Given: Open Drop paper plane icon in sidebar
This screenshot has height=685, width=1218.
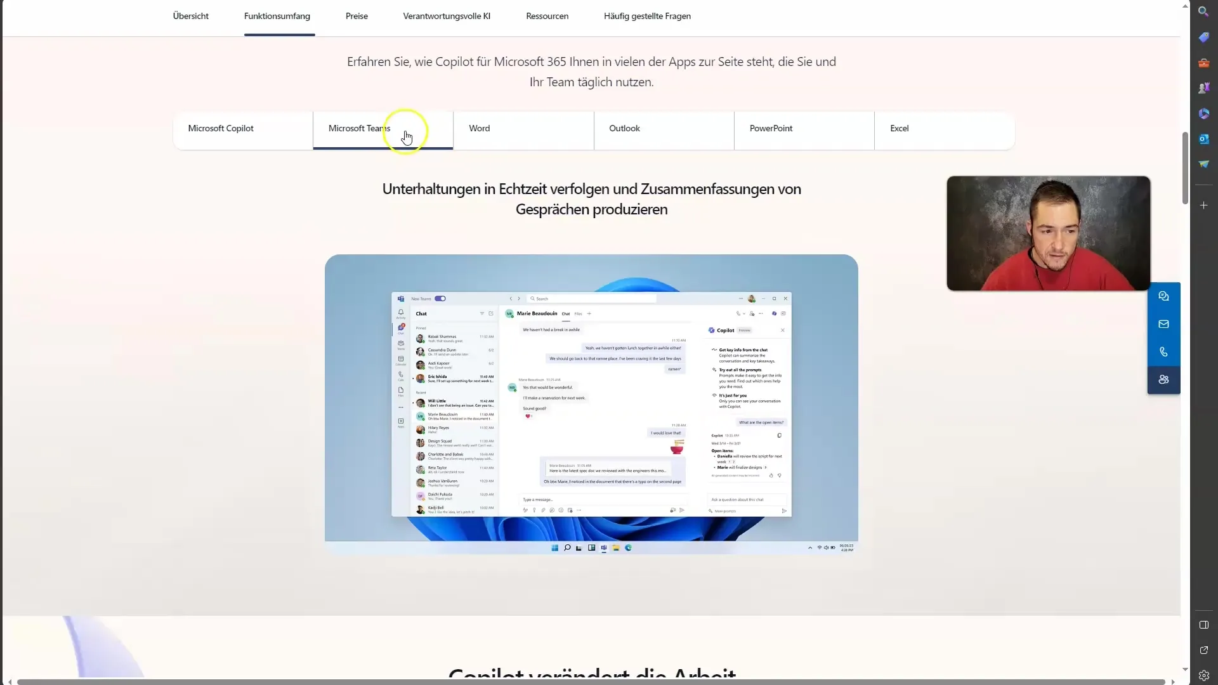Looking at the screenshot, I should [x=1203, y=164].
